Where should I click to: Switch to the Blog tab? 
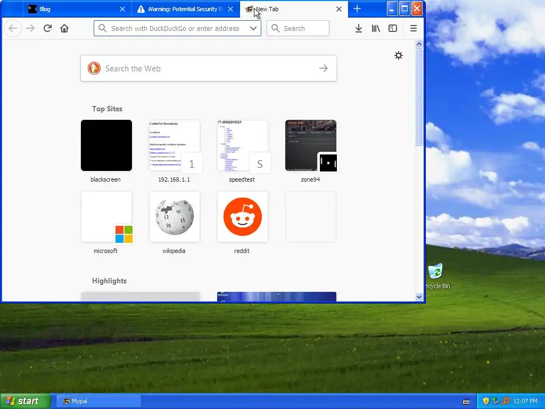point(77,9)
